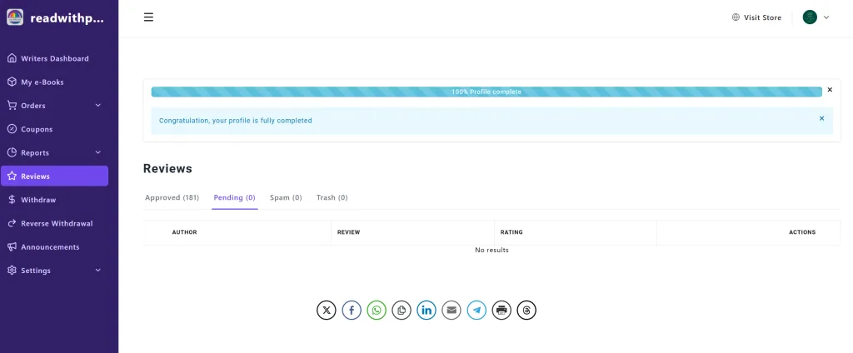Click the 100% Profile complete progress bar

coord(486,92)
